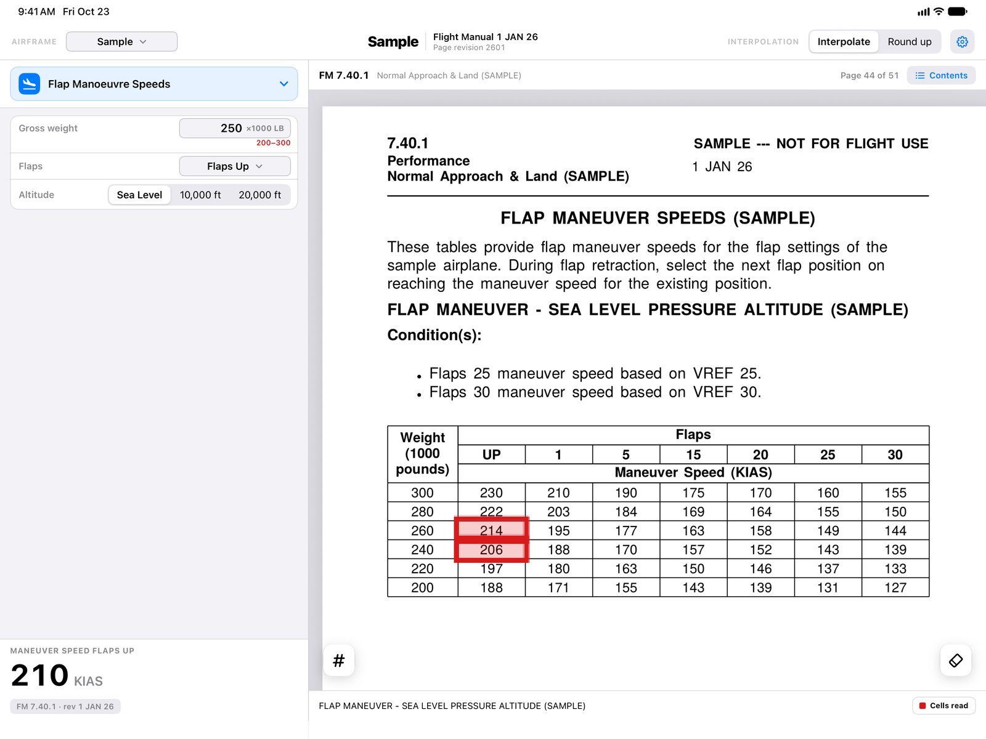The width and height of the screenshot is (986, 739).
Task: Choose 10,000 ft altitude
Action: tap(200, 195)
